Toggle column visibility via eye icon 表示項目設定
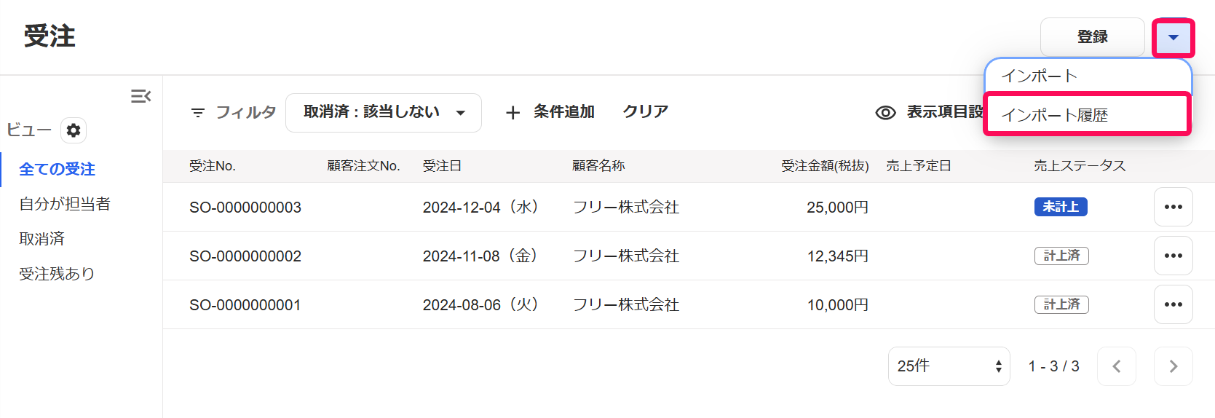The image size is (1215, 418). 885,113
